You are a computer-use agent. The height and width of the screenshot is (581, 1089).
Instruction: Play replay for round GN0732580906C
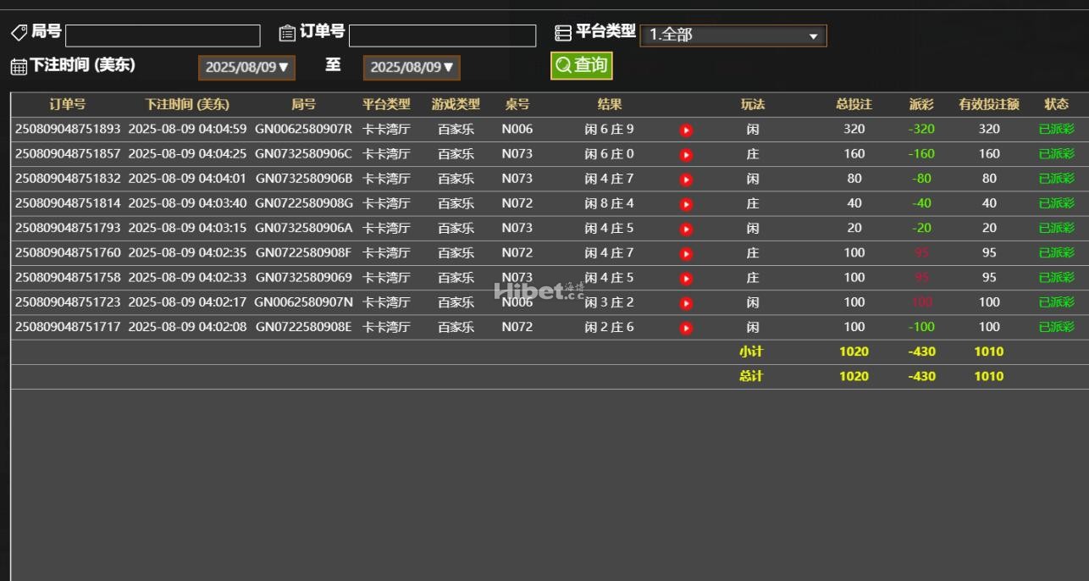(686, 155)
